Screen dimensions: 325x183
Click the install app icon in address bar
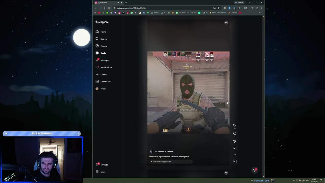(x=215, y=8)
